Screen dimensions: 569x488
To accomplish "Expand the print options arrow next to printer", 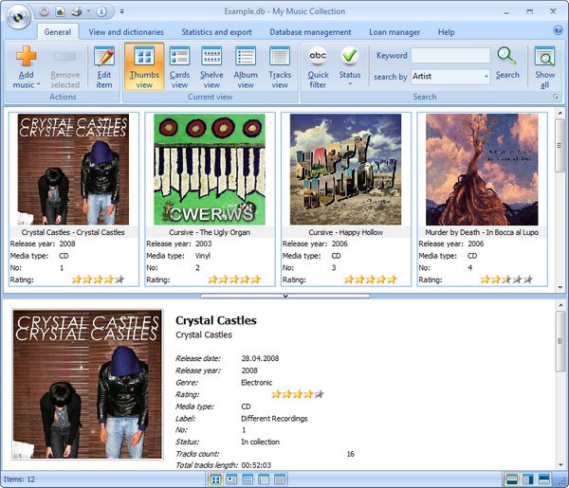I will click(x=88, y=11).
